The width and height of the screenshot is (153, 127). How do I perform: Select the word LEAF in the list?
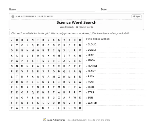[91, 55]
